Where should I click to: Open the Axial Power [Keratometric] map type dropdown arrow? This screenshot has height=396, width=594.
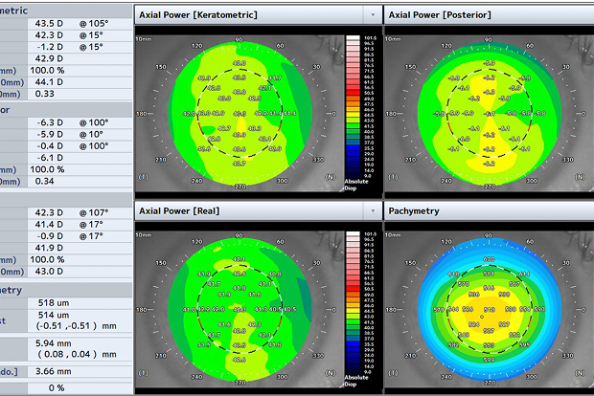[x=373, y=16]
